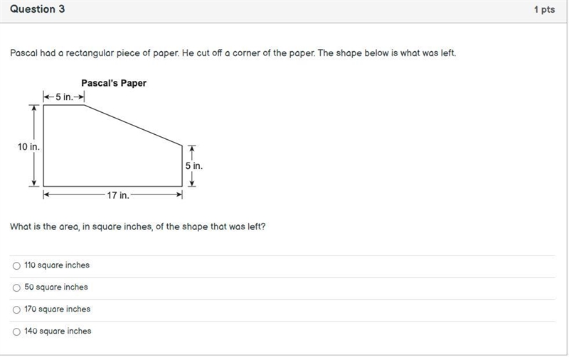Click the "50 square inches" answer text
This screenshot has height=357, width=569.
tap(56, 287)
